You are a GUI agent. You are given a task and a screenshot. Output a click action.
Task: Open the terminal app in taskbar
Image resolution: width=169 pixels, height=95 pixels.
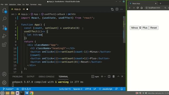(22, 93)
